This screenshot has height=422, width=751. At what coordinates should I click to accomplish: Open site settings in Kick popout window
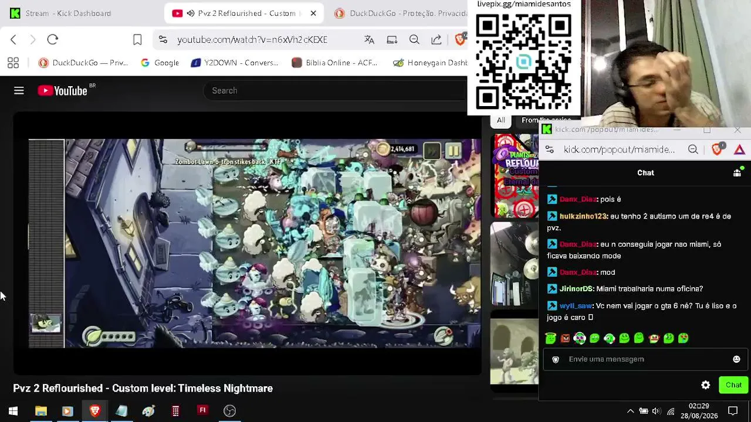(549, 149)
